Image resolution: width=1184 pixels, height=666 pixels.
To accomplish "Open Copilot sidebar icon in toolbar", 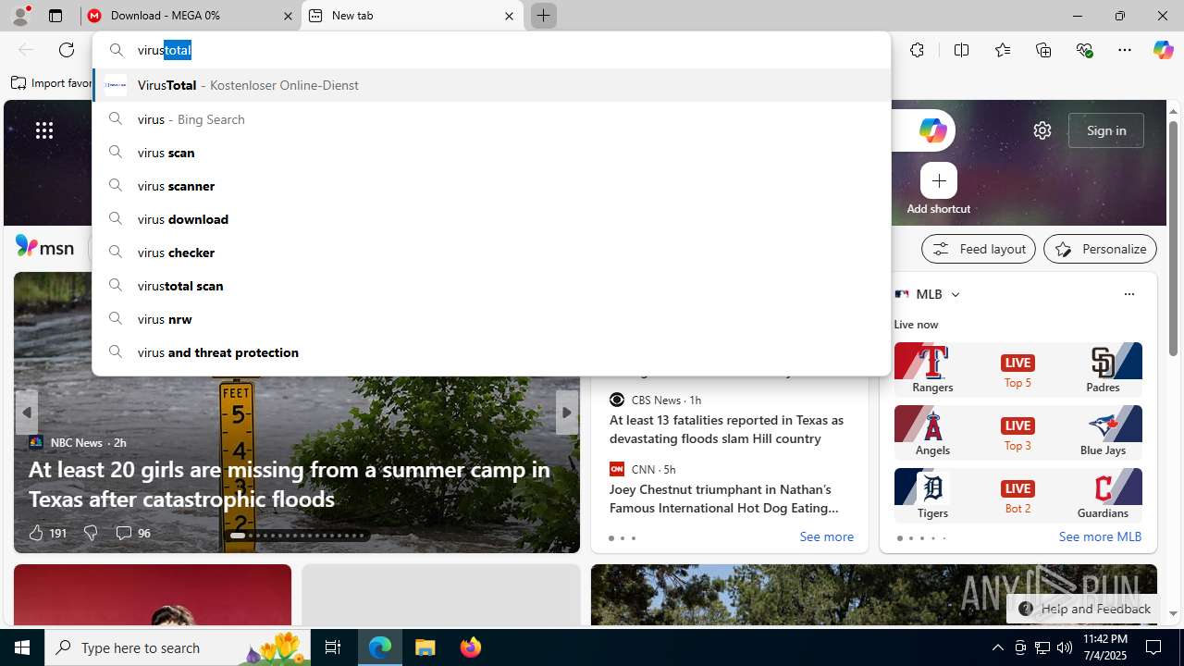I will pos(1163,50).
